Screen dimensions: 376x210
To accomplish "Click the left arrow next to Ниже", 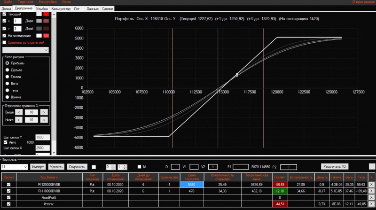I will 19,120.
